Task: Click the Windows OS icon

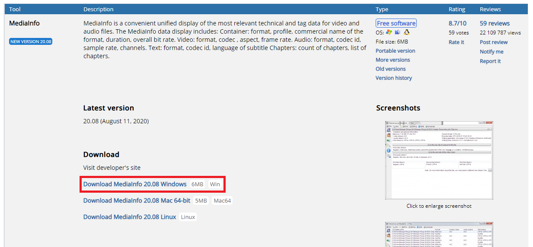Action: 389,32
